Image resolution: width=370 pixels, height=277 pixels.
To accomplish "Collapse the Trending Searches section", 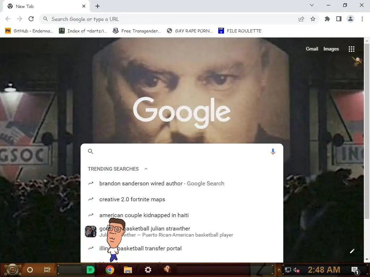I will pos(146,169).
